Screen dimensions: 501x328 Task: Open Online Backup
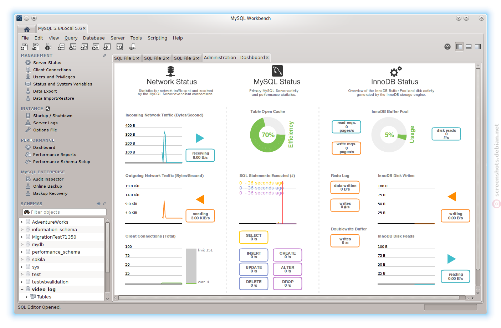47,186
